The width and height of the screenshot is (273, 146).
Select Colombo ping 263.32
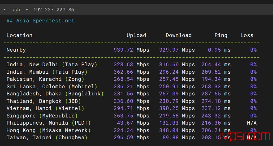(x=211, y=86)
